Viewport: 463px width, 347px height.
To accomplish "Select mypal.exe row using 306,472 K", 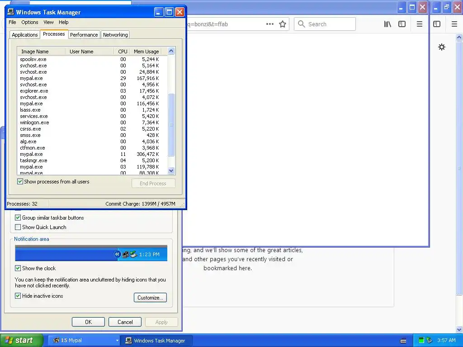I will [x=92, y=154].
